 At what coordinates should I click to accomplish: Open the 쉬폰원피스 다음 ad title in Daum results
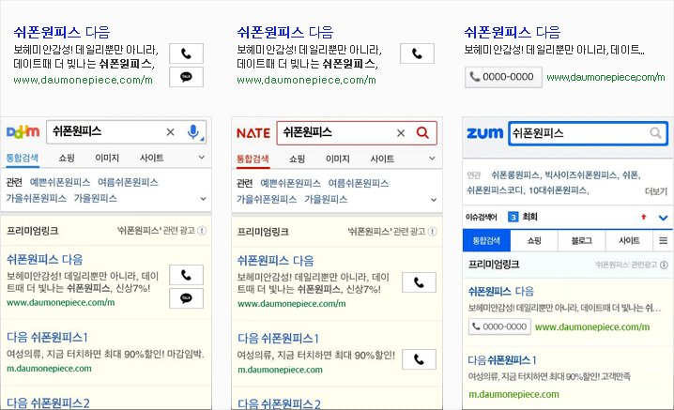coord(45,260)
